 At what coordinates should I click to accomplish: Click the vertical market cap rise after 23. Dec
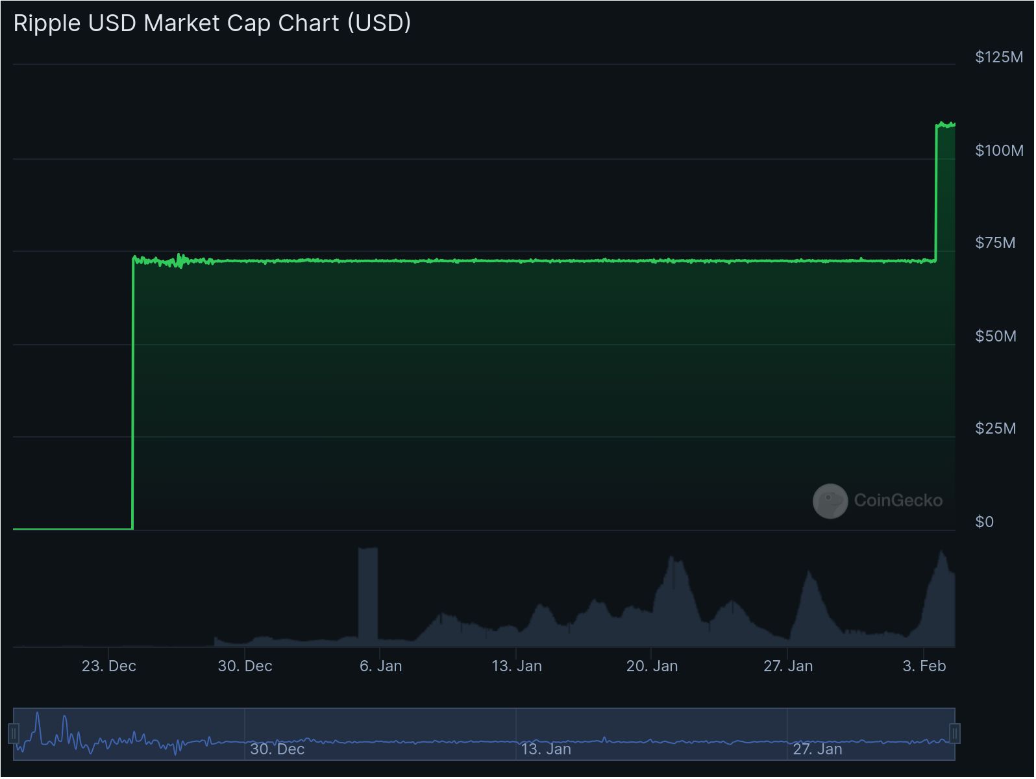tap(133, 393)
